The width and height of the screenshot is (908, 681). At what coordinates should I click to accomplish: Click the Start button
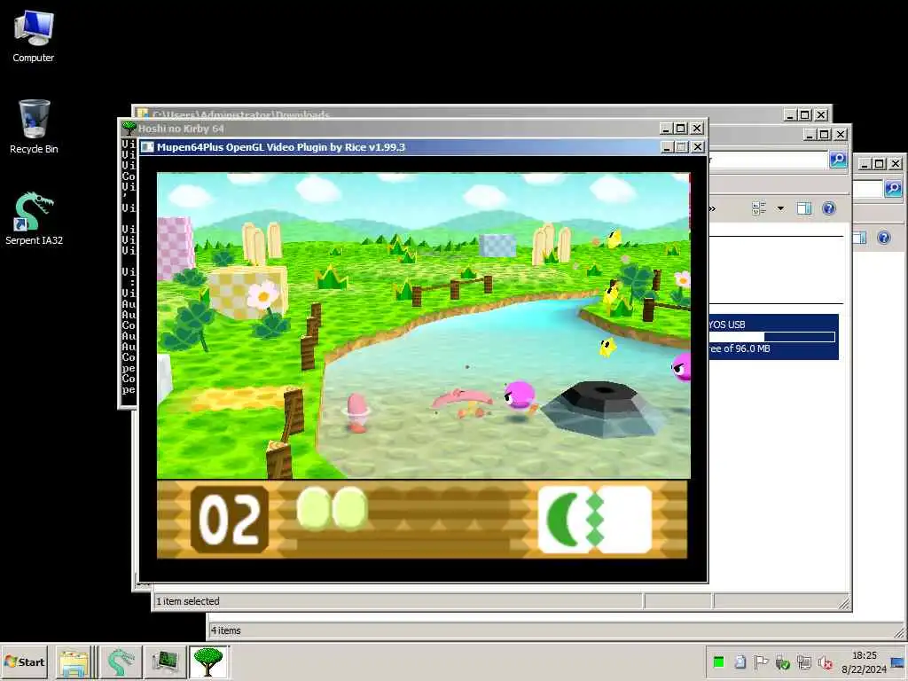(x=25, y=661)
